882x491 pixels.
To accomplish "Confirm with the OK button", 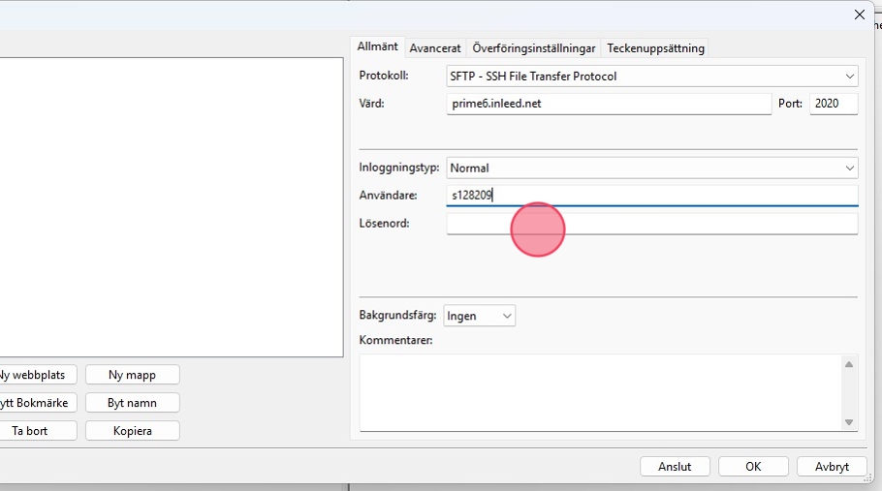I will pos(753,467).
